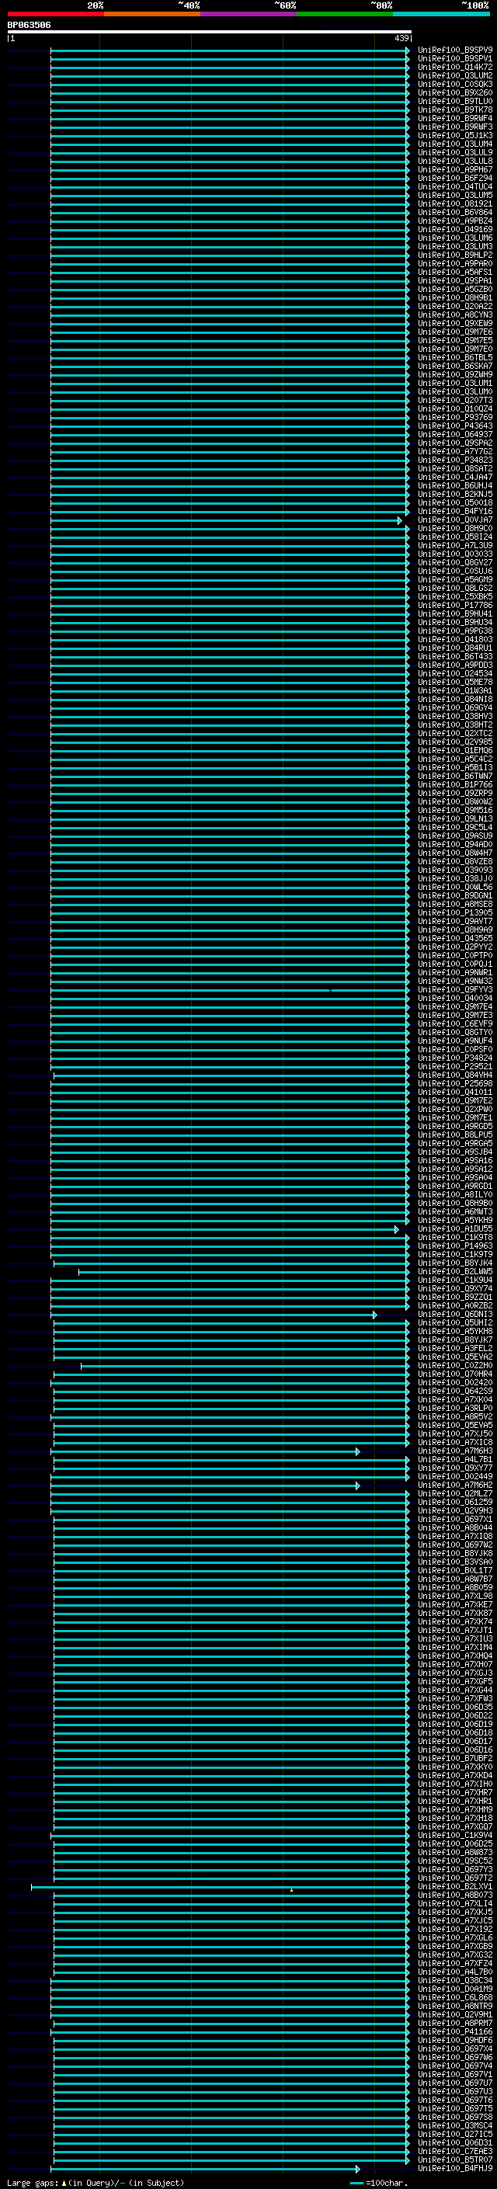Viewport: 497px width, 2189px height.
Task: Open hit UniRef100_O61259
Action: (455, 1503)
